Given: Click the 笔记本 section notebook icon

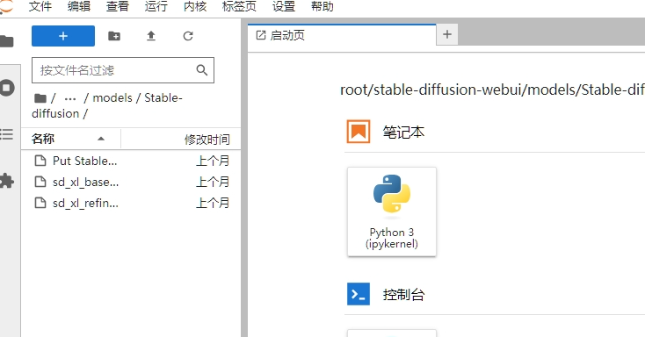Looking at the screenshot, I should click(359, 132).
